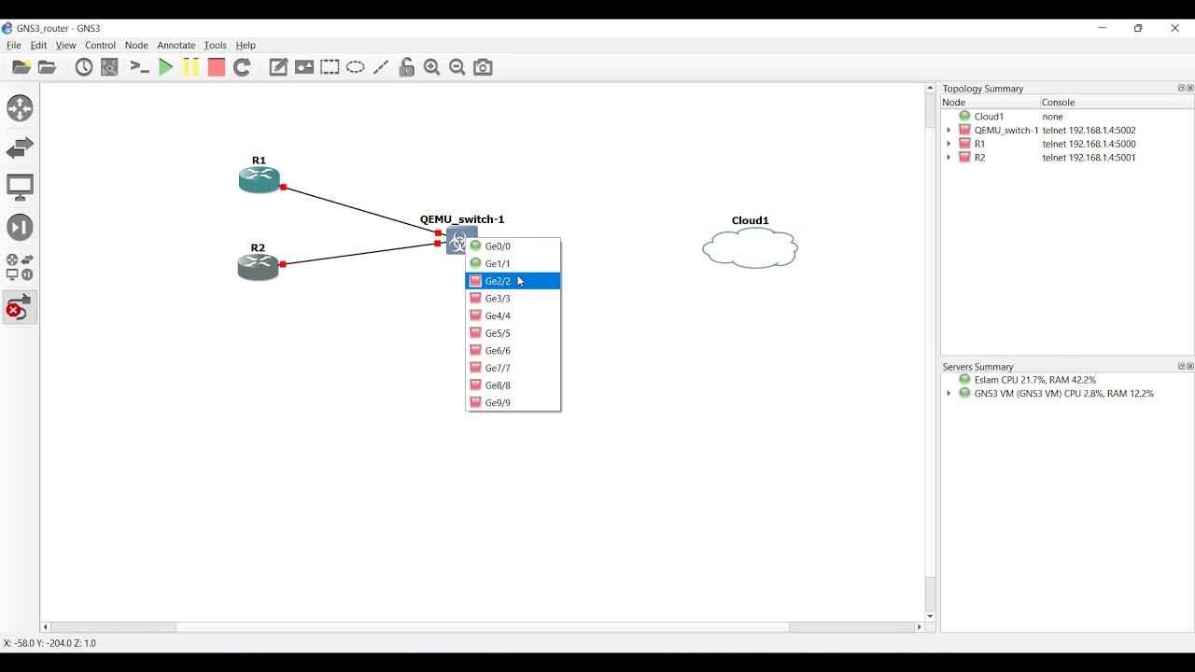Browse security devices sidebar icon
This screenshot has width=1195, height=672.
(x=20, y=228)
